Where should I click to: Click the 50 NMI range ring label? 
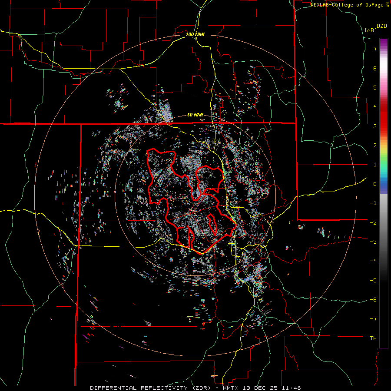click(195, 115)
